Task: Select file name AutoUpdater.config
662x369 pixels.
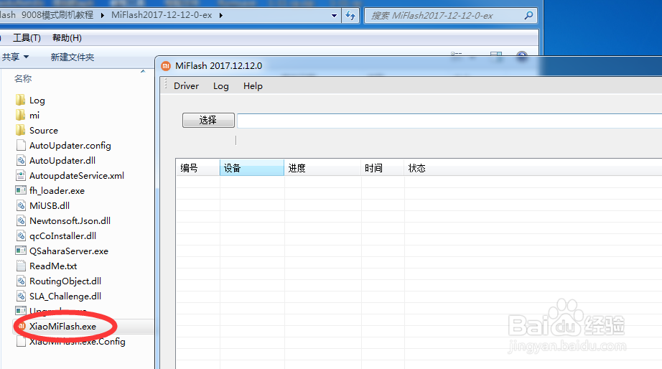Action: tap(70, 146)
